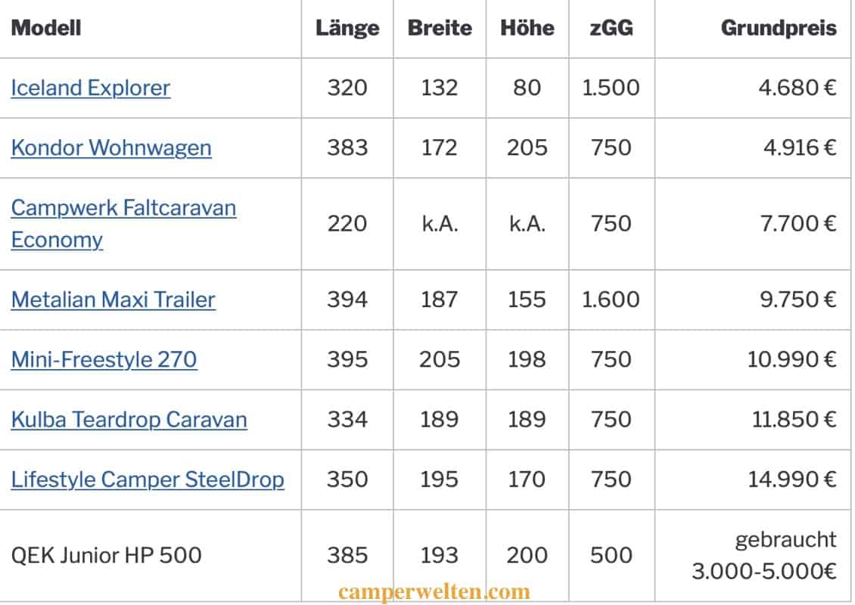Click the Höhe column header

[527, 28]
